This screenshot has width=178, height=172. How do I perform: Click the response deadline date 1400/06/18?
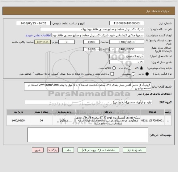[127, 42]
